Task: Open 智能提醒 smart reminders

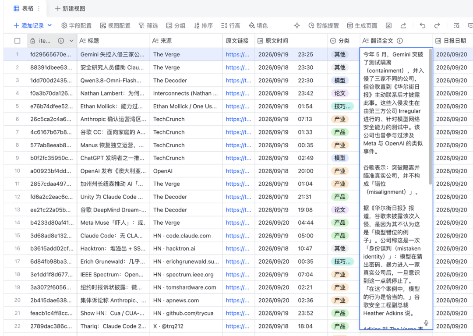Action: pyautogui.click(x=324, y=26)
